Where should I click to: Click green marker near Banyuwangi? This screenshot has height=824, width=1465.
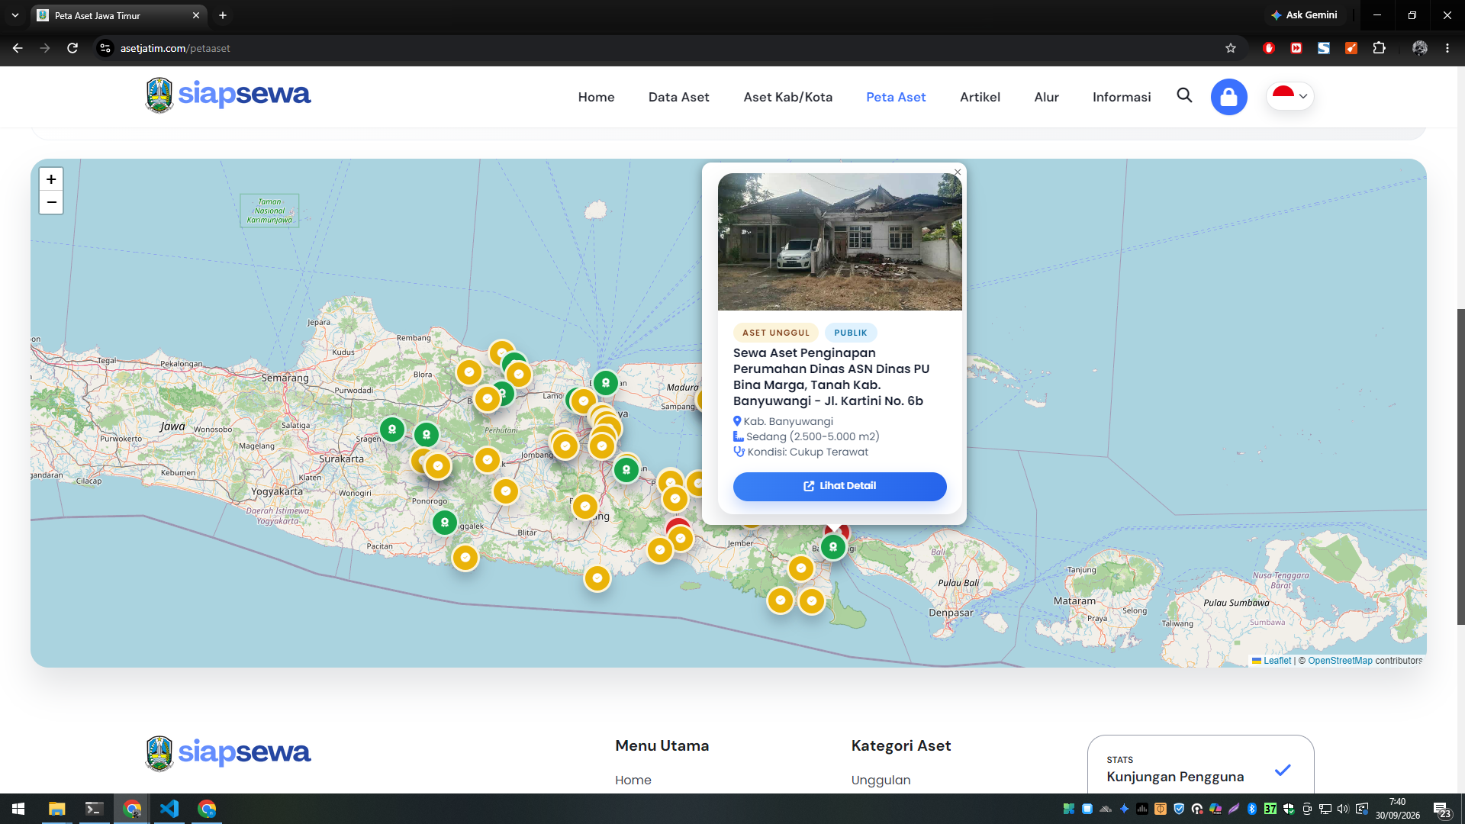pyautogui.click(x=833, y=547)
